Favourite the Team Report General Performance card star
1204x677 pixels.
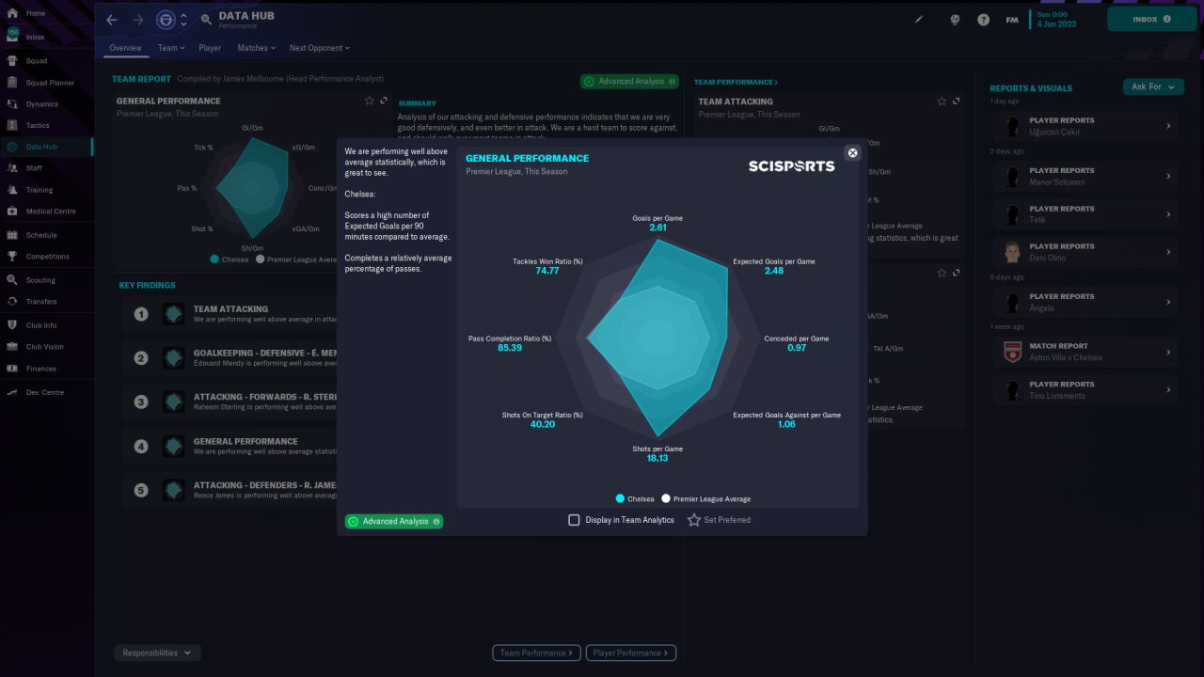pyautogui.click(x=370, y=101)
